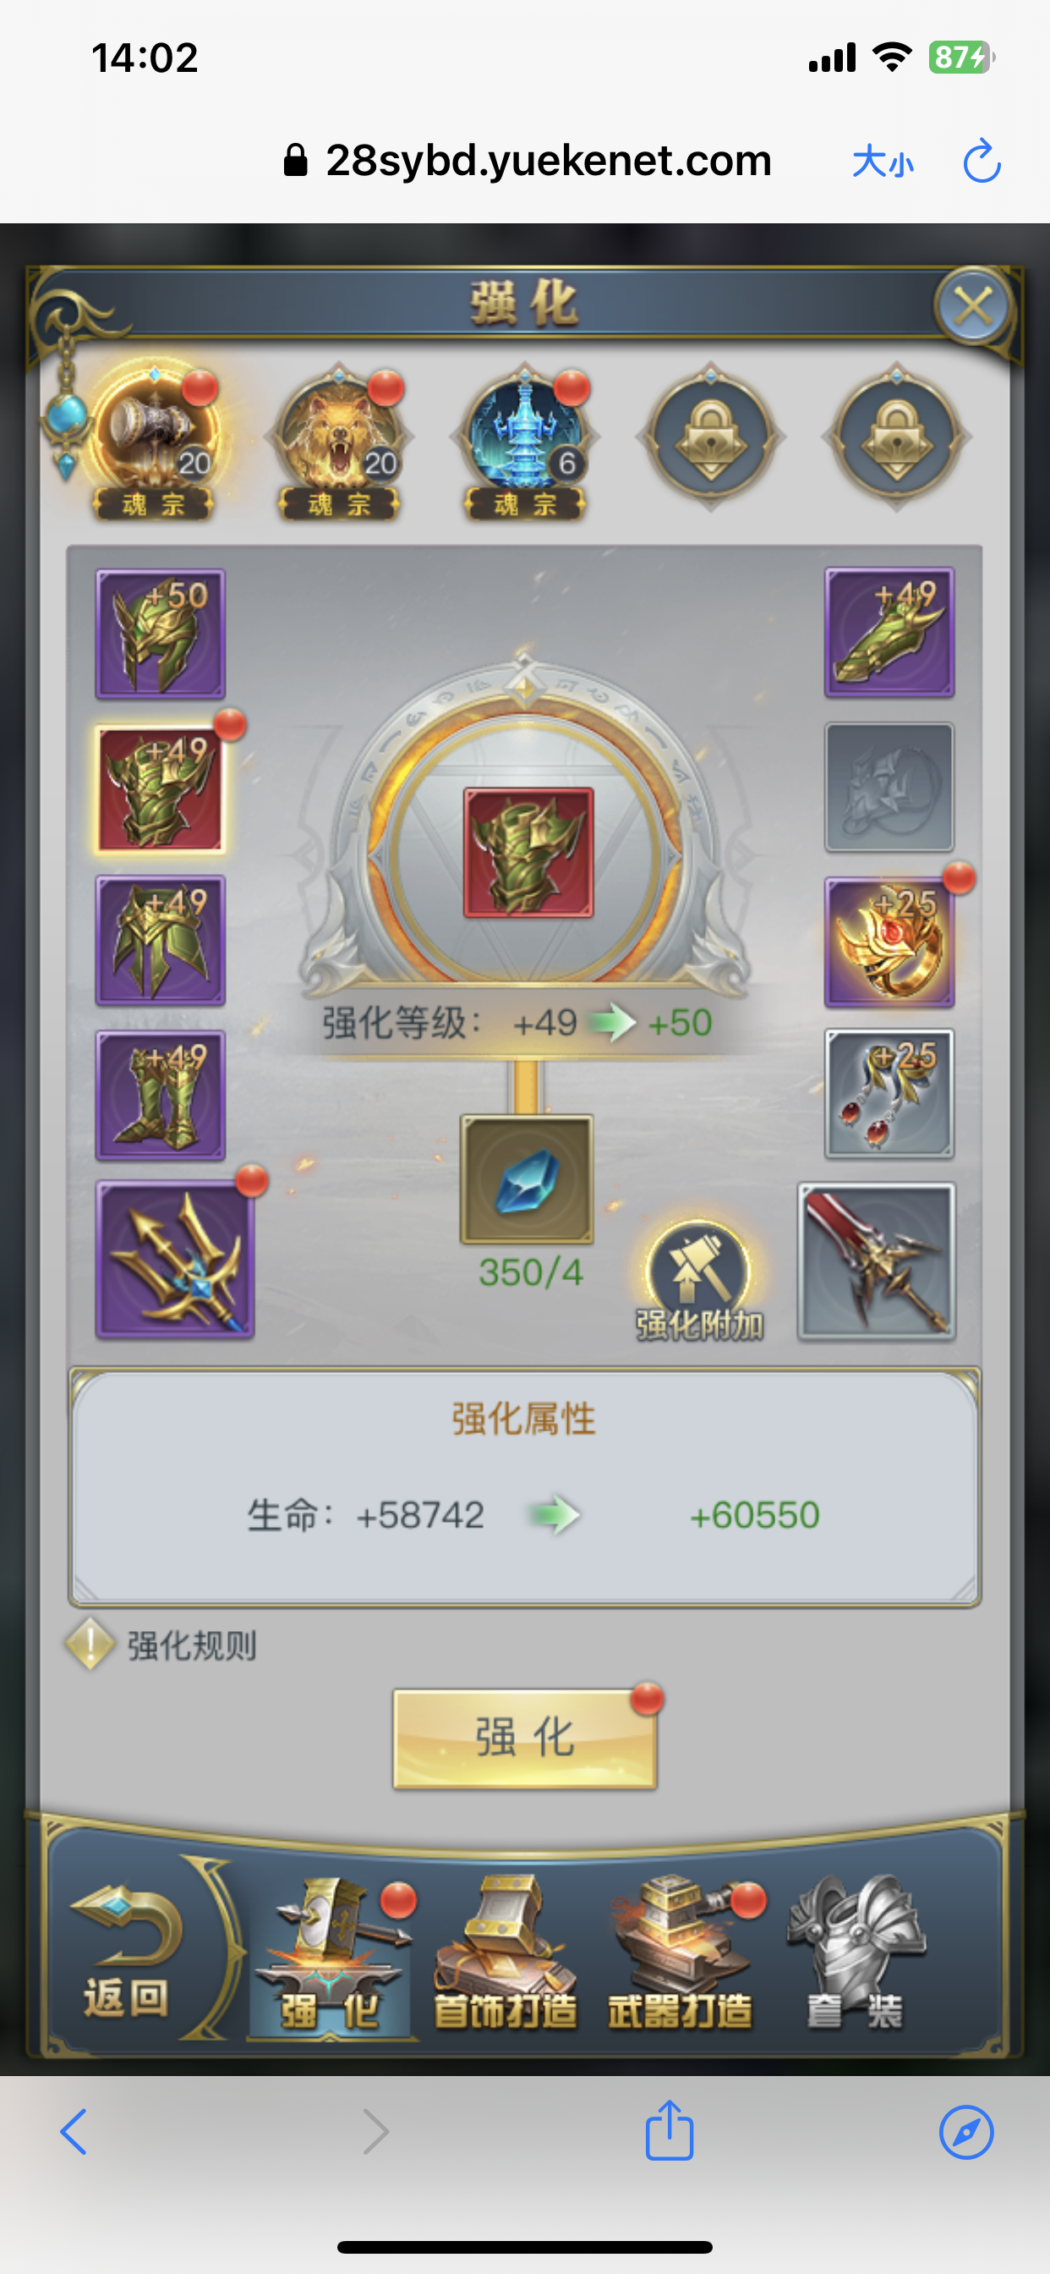1050x2274 pixels.
Task: Select the red spear weapon slot
Action: (877, 1261)
